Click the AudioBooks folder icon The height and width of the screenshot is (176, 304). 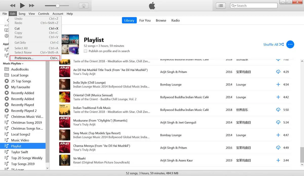[7, 69]
